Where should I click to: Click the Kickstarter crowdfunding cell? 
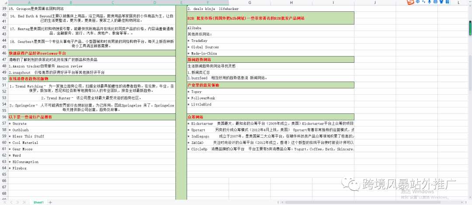click(x=271, y=123)
